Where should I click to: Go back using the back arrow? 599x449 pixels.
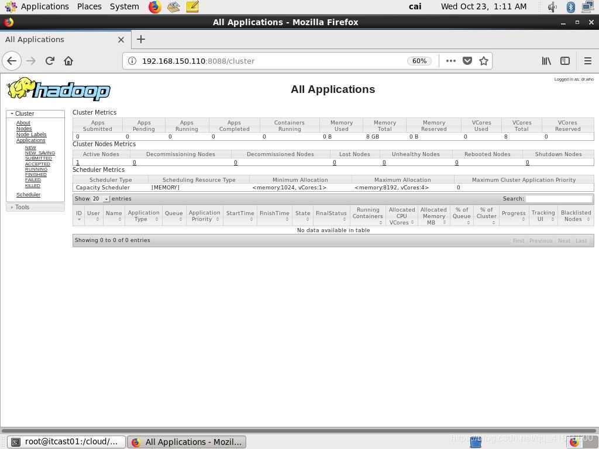coord(12,61)
